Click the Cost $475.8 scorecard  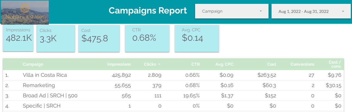[99, 38]
